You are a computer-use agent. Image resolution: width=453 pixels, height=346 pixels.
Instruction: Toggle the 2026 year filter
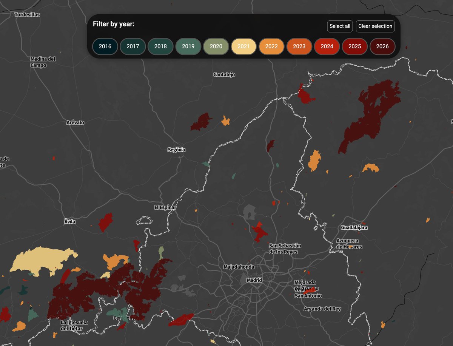coord(382,46)
